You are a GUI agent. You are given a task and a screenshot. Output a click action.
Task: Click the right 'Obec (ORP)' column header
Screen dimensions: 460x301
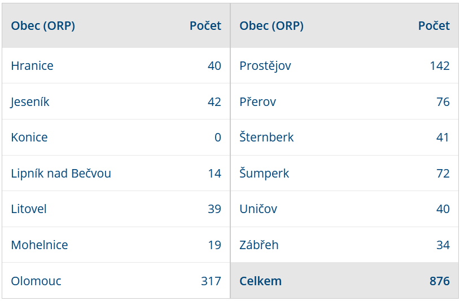click(271, 26)
